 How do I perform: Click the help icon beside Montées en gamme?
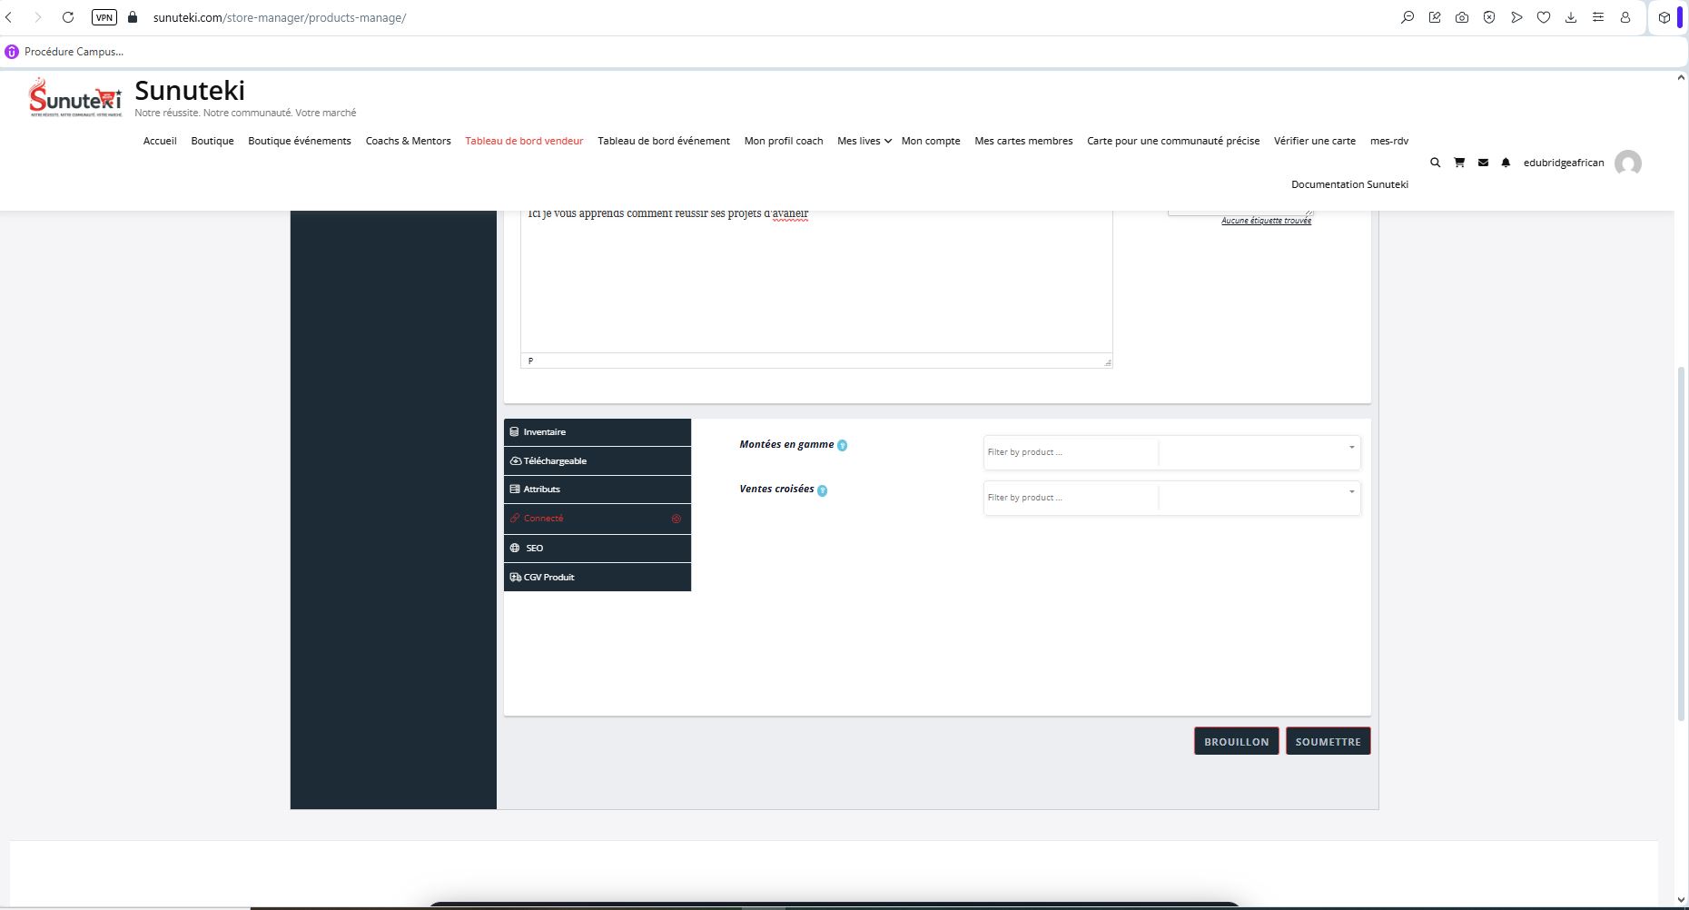842,445
